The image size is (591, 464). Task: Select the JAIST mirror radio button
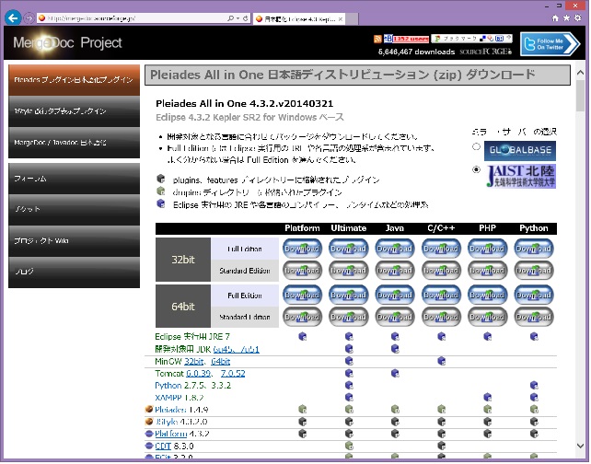477,170
